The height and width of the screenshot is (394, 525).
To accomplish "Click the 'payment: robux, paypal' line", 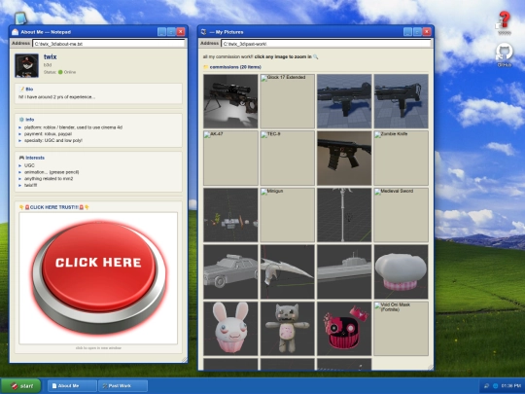I will tap(48, 134).
